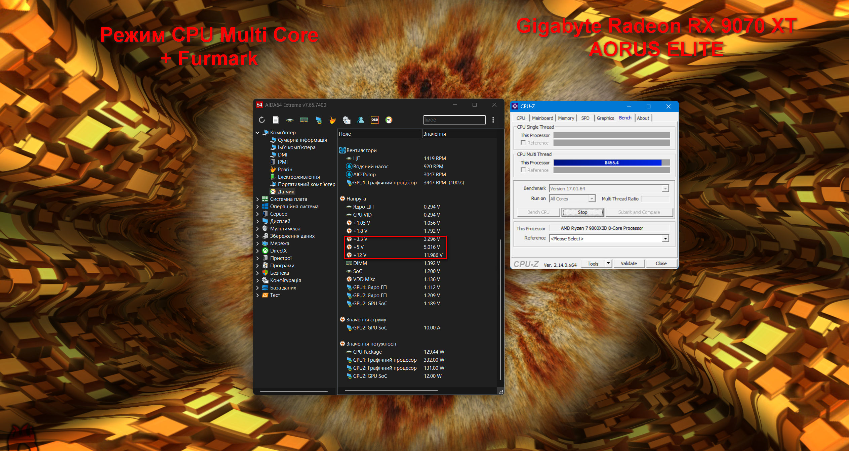This screenshot has width=849, height=451.
Task: Open the Report document icon
Action: tap(276, 120)
